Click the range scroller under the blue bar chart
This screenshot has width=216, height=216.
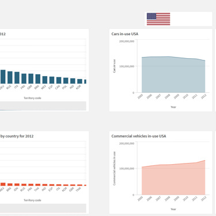coord(43,106)
